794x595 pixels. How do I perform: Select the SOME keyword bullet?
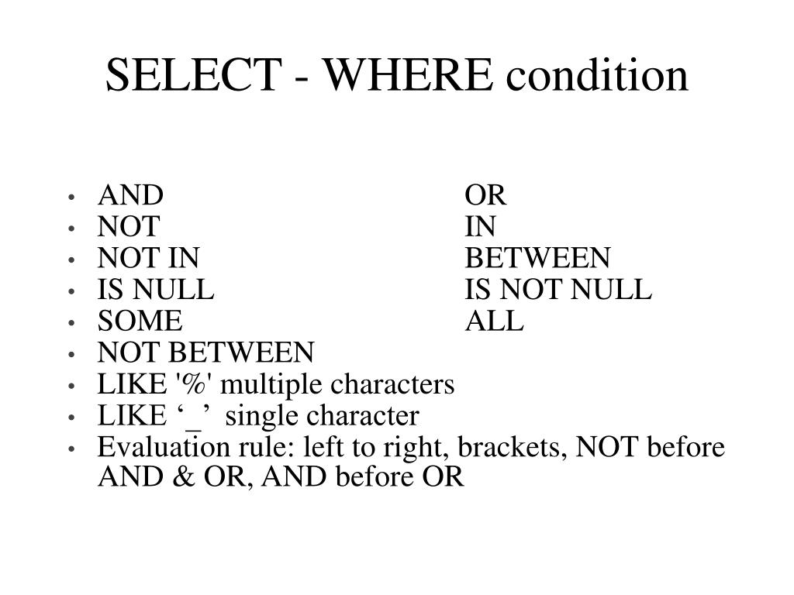point(140,321)
